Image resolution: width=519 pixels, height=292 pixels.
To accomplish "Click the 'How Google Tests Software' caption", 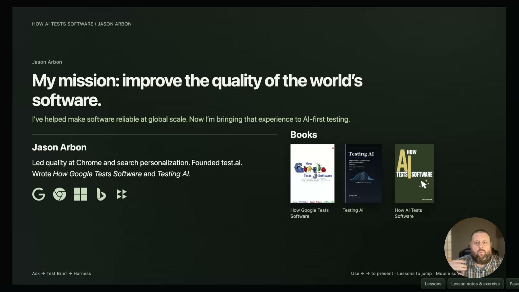I will coord(310,213).
